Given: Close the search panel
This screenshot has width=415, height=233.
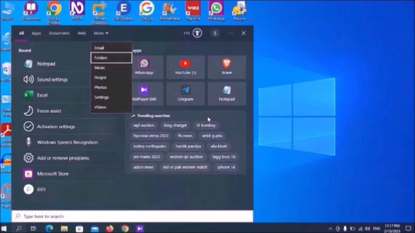Looking at the screenshot, I should click(x=244, y=33).
